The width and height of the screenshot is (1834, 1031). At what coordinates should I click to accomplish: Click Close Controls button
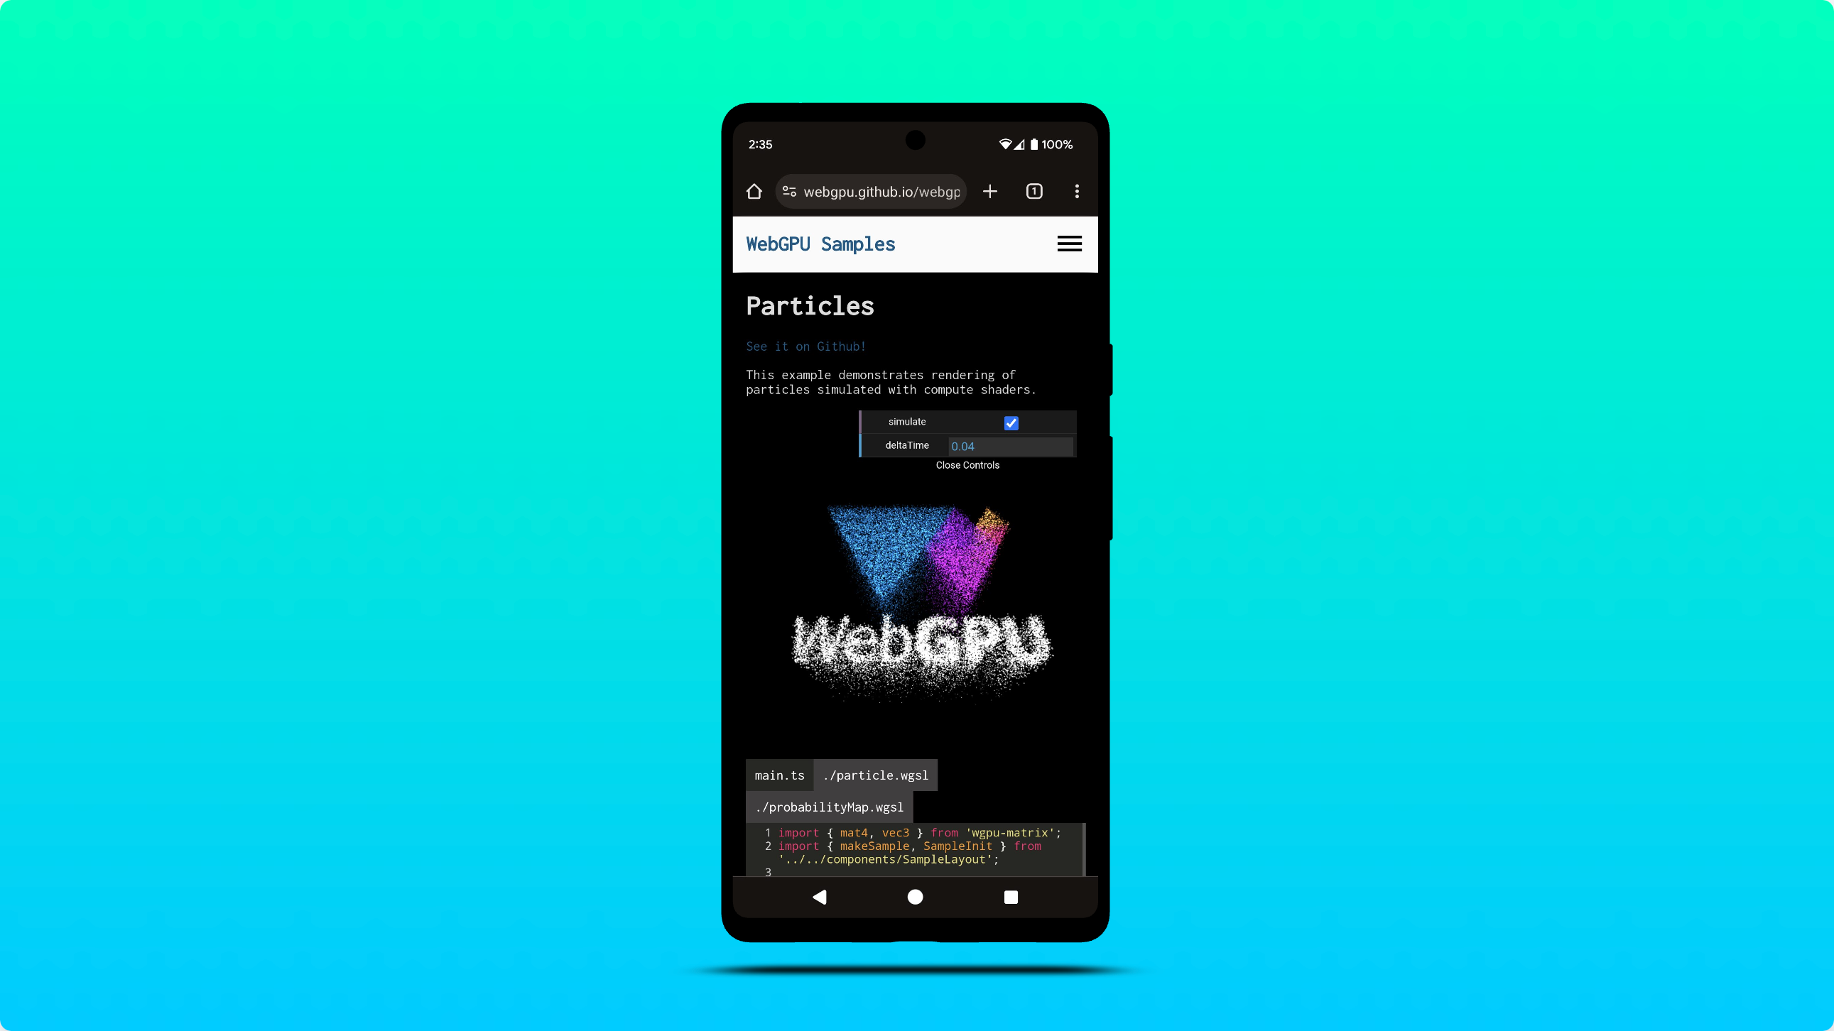[967, 464]
